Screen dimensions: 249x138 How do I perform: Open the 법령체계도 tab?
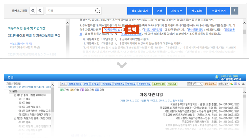(x=119, y=84)
